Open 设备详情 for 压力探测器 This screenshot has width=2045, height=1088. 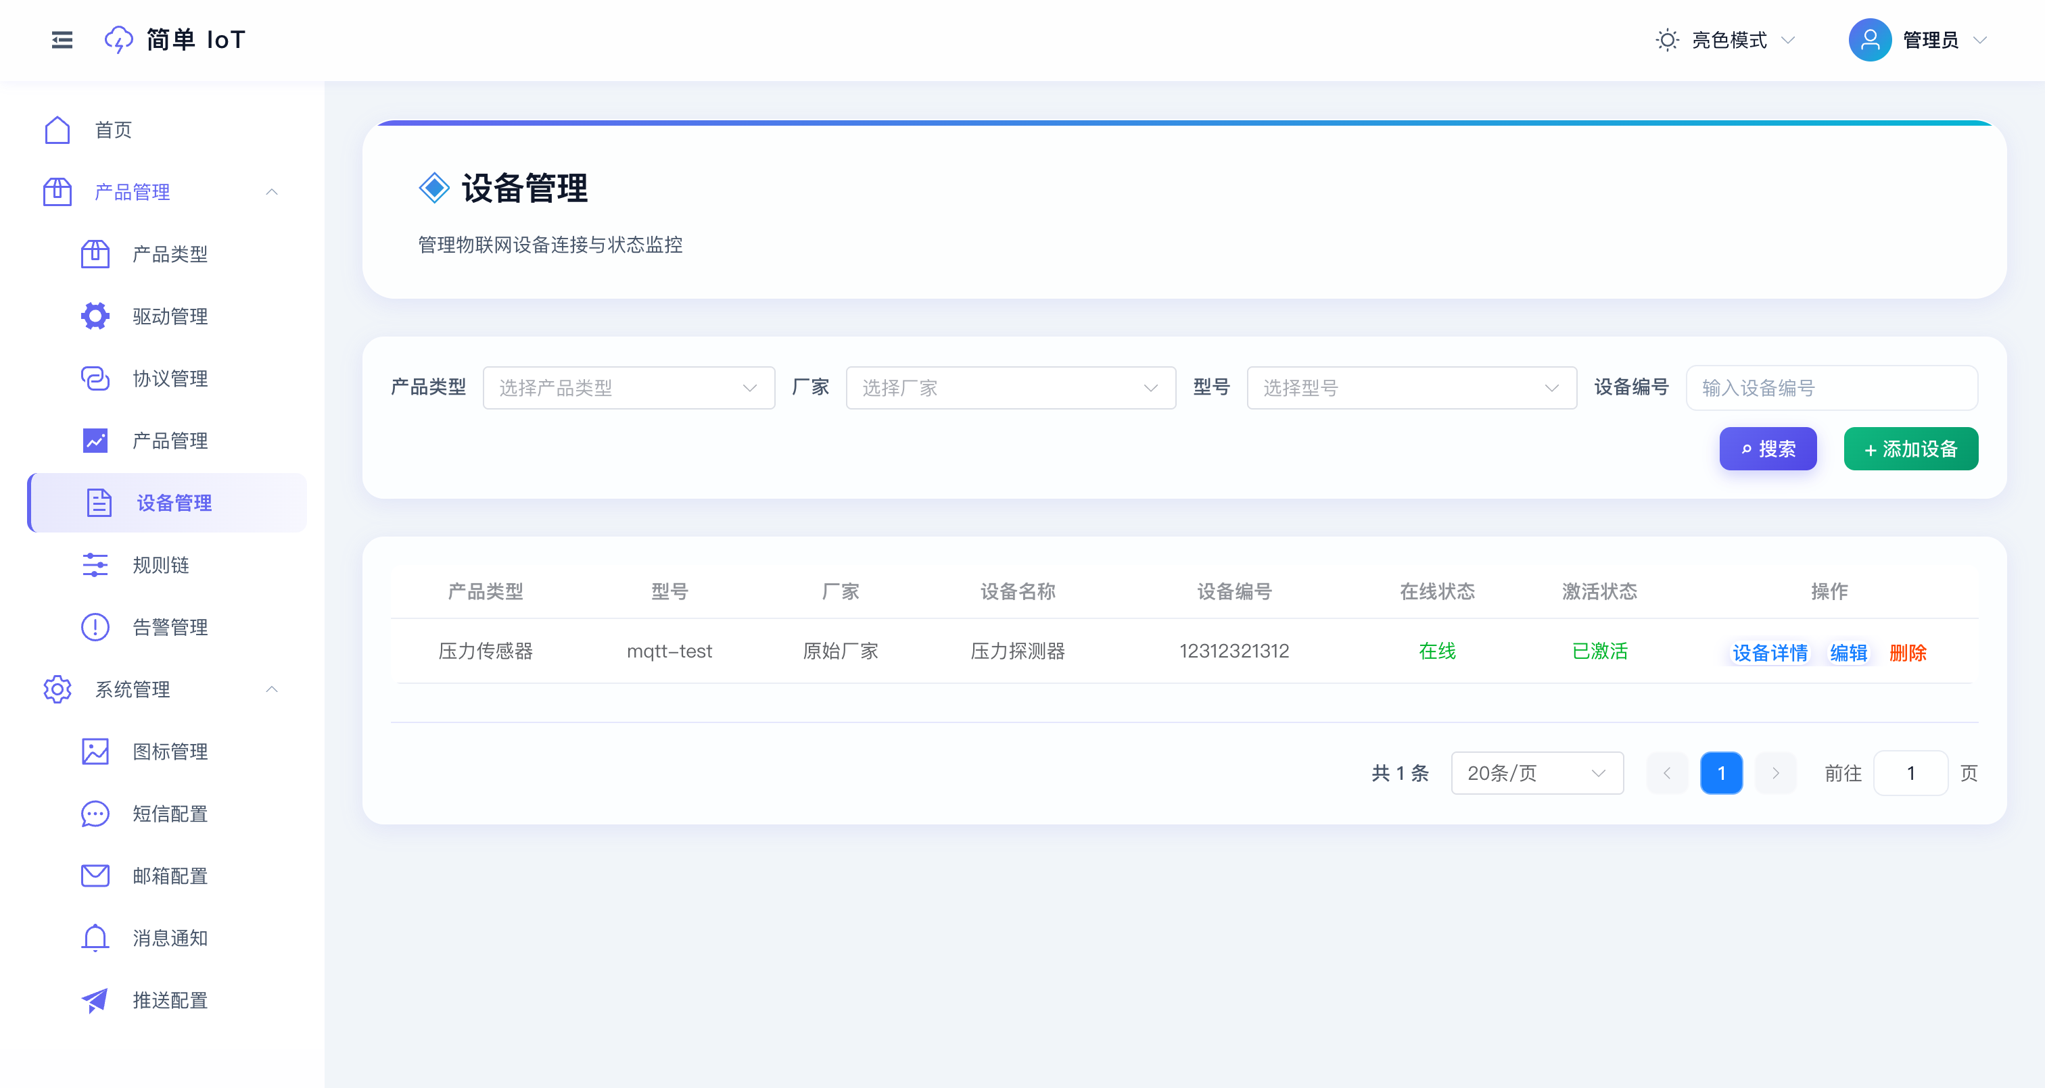tap(1770, 652)
